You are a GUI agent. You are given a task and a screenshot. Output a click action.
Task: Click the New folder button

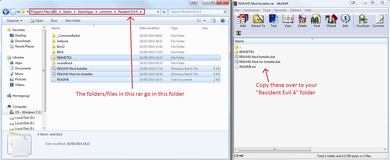[73, 21]
